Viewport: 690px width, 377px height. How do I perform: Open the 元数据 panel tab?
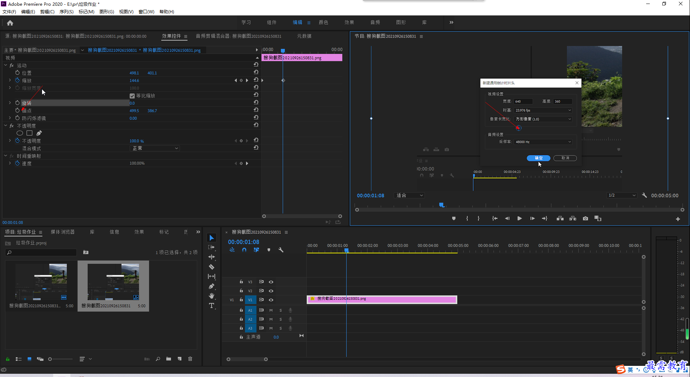click(x=304, y=36)
